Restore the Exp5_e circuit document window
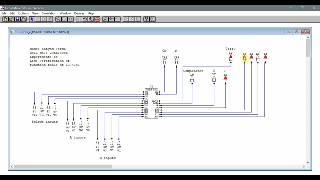Screen dimensions: 320x180 click(297, 32)
